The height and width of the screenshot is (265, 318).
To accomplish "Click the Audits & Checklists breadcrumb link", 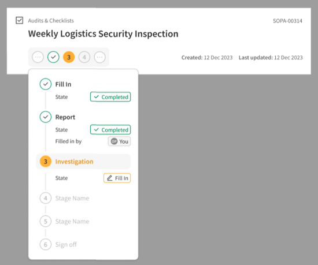I will click(x=51, y=21).
